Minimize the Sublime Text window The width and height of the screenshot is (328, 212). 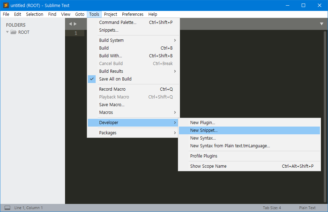(288, 5)
